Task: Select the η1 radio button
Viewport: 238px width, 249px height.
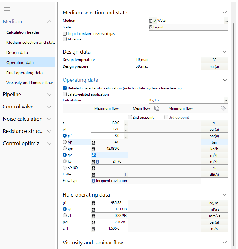Action: pyautogui.click(x=65, y=209)
